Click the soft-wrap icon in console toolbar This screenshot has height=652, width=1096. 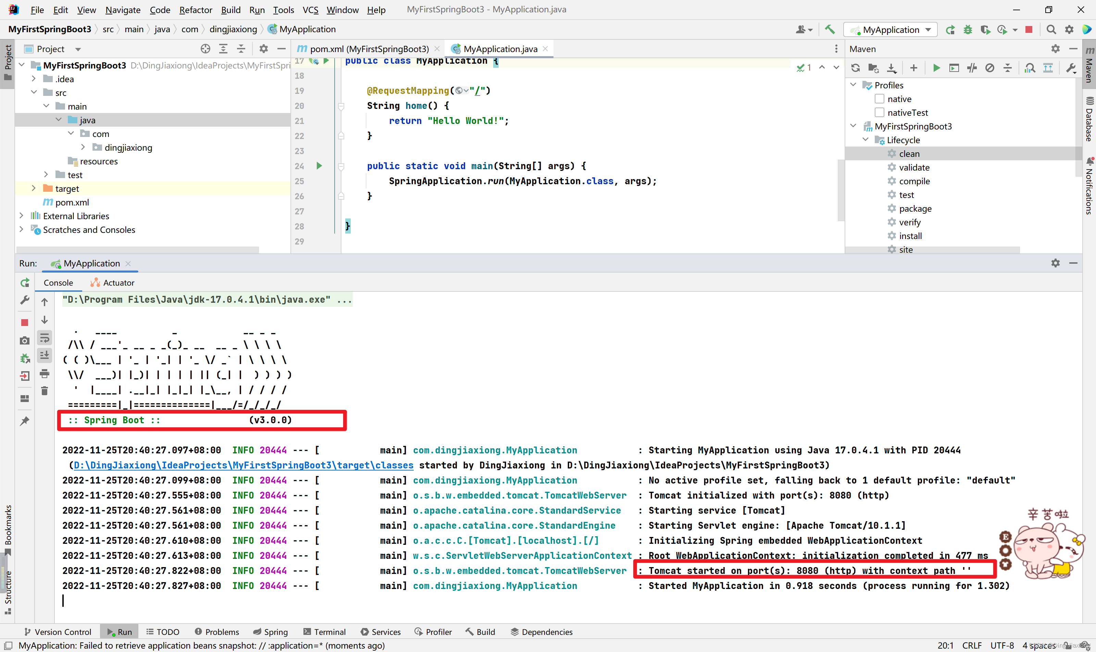pyautogui.click(x=45, y=338)
